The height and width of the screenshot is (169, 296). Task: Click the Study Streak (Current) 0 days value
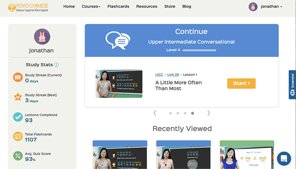pos(32,81)
